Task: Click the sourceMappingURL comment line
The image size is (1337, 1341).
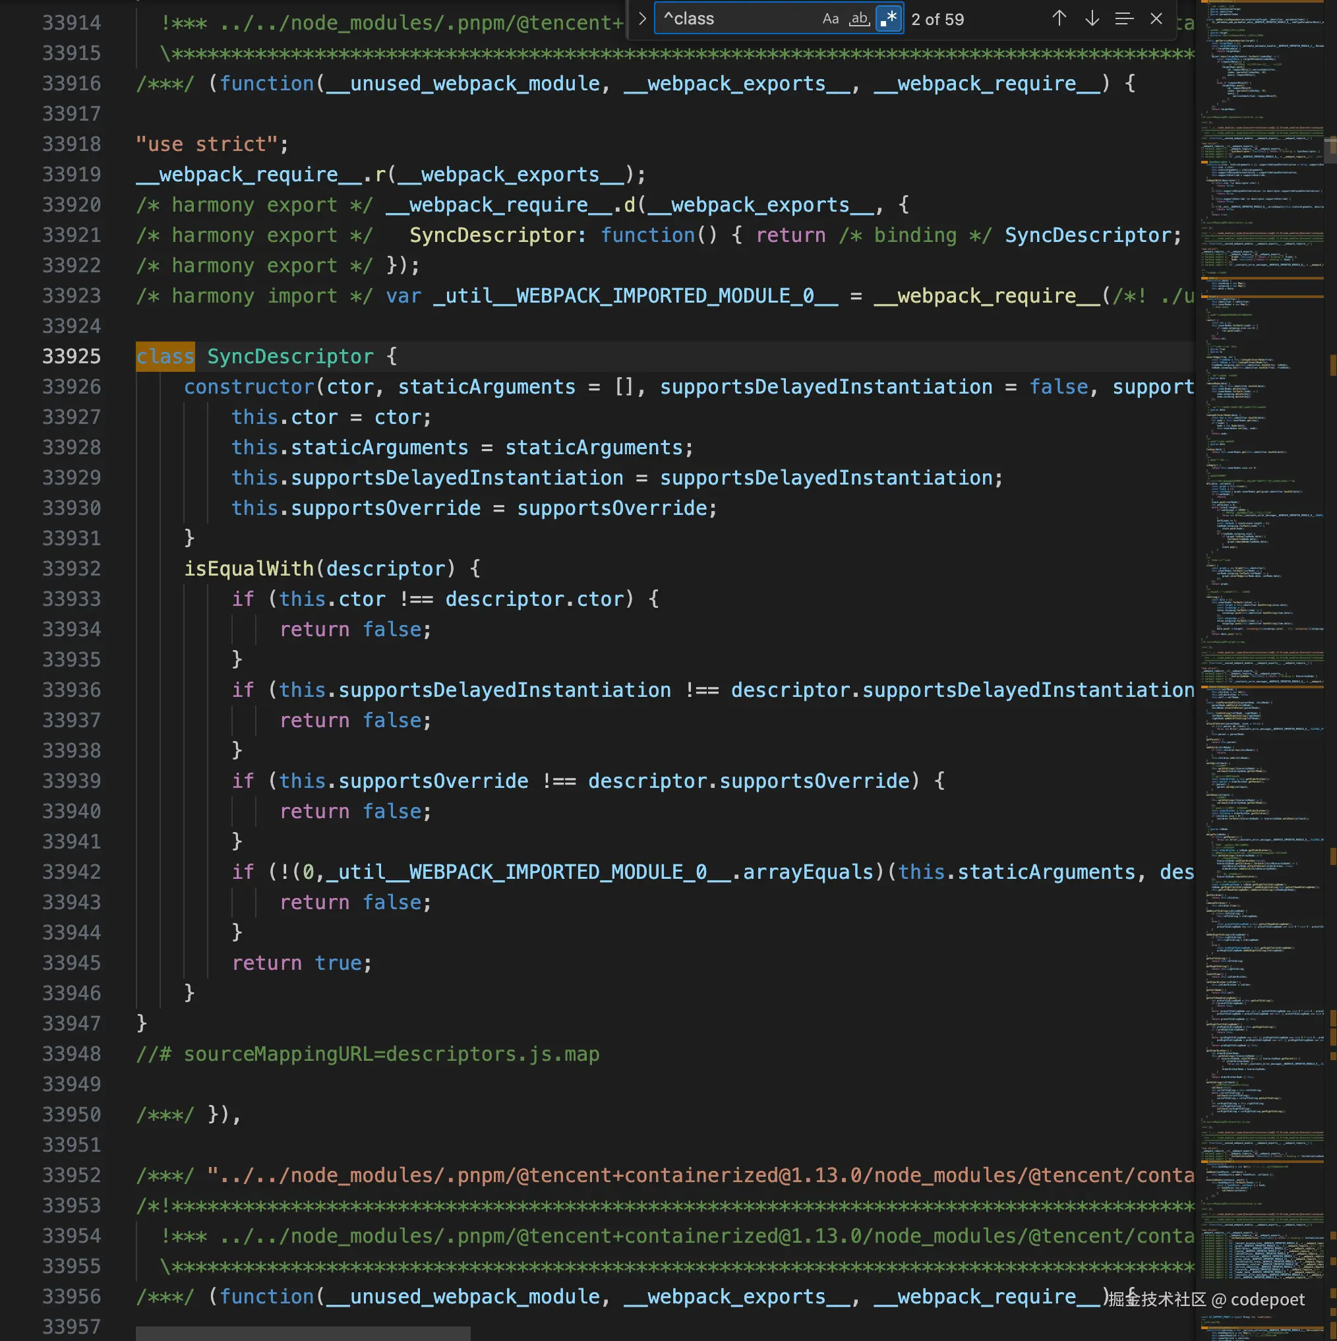Action: click(x=368, y=1054)
